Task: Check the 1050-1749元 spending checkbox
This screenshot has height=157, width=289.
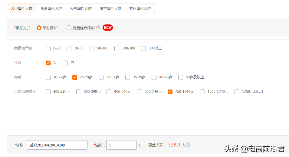Action: pos(202,92)
